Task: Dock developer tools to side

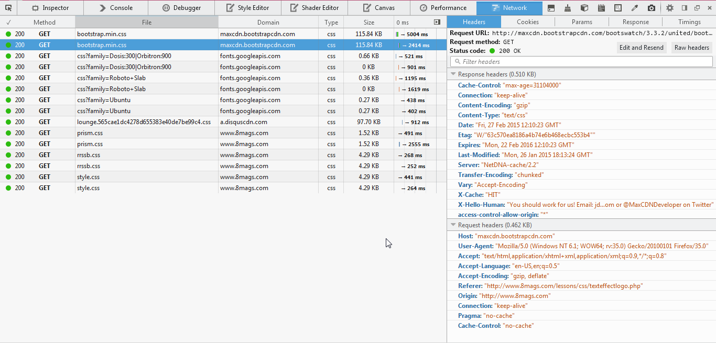Action: (684, 8)
